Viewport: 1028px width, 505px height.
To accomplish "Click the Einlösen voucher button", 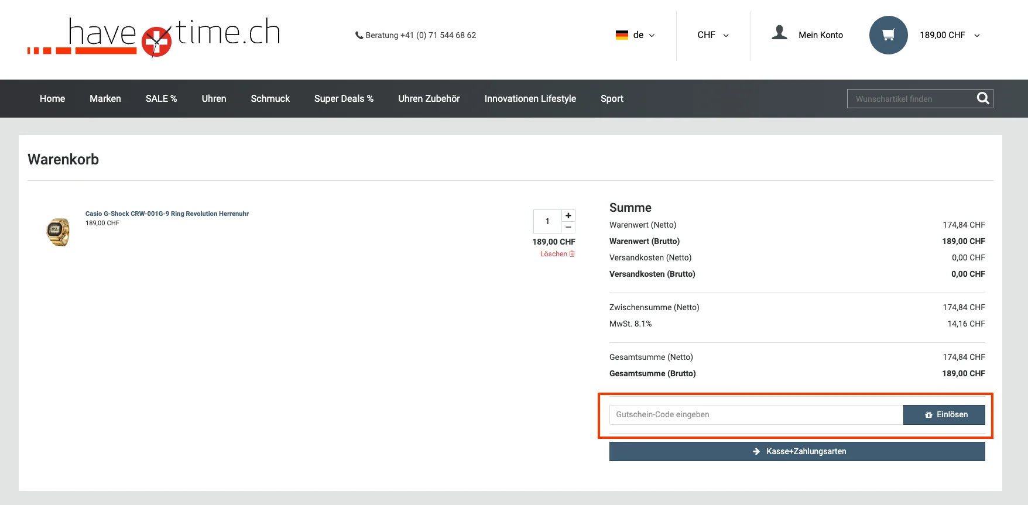I will 944,415.
